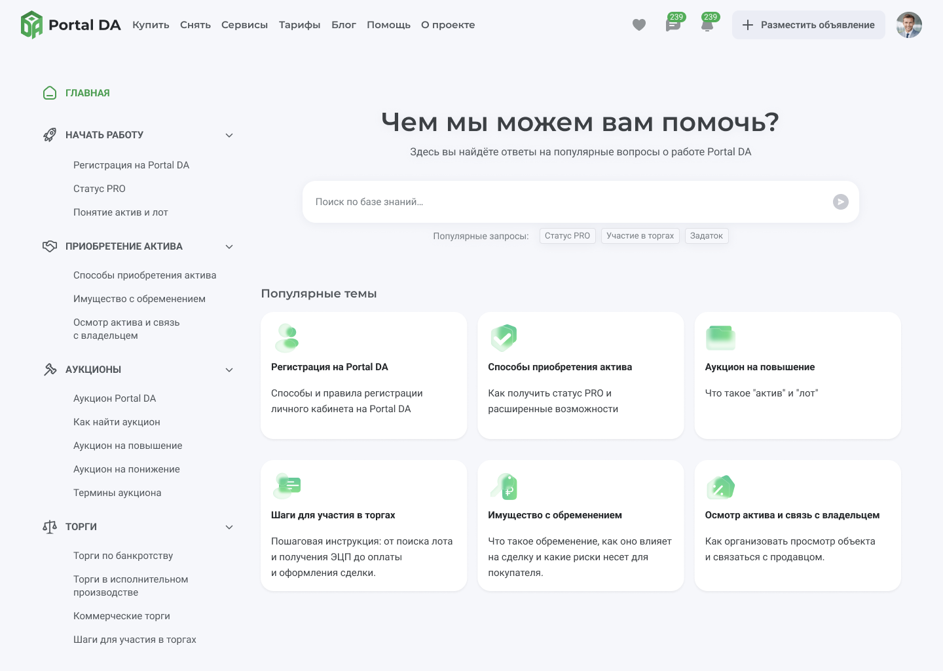Open sidebar link Регистрация на Portal DA
The width and height of the screenshot is (943, 671).
pos(131,165)
